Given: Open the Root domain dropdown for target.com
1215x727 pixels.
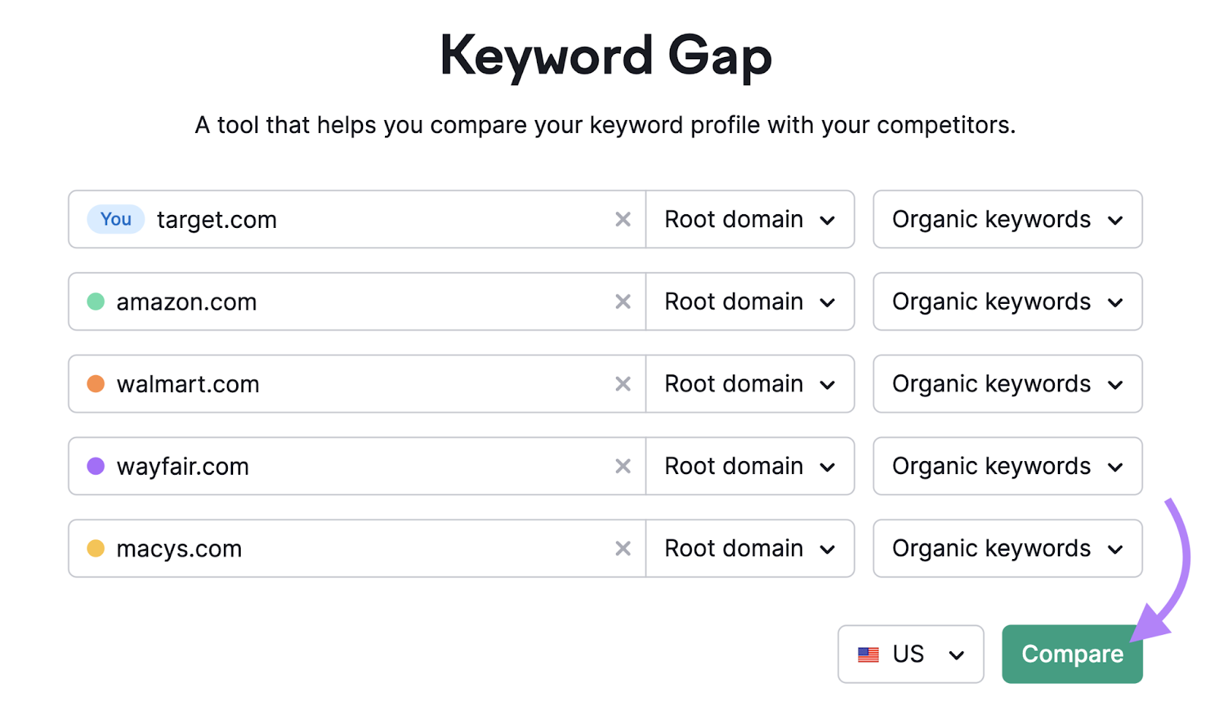Looking at the screenshot, I should [x=750, y=220].
